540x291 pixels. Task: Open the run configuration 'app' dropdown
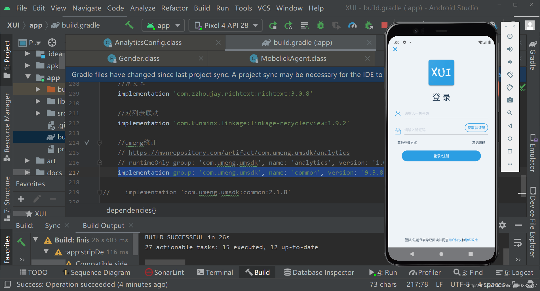pyautogui.click(x=163, y=26)
